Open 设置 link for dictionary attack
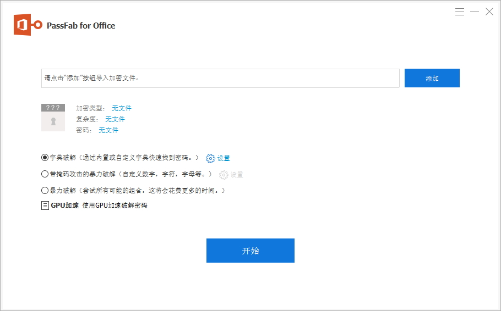This screenshot has height=311, width=501. coord(224,158)
